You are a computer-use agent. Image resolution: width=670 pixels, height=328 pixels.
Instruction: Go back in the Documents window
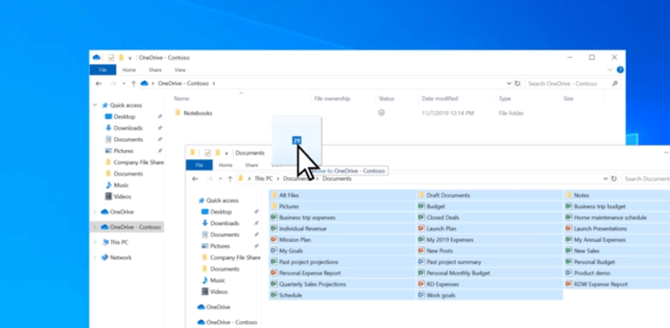(195, 179)
